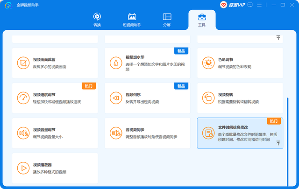Click back-to-top arrow at top right
Viewport: 299px width, 189px height.
pos(278,38)
